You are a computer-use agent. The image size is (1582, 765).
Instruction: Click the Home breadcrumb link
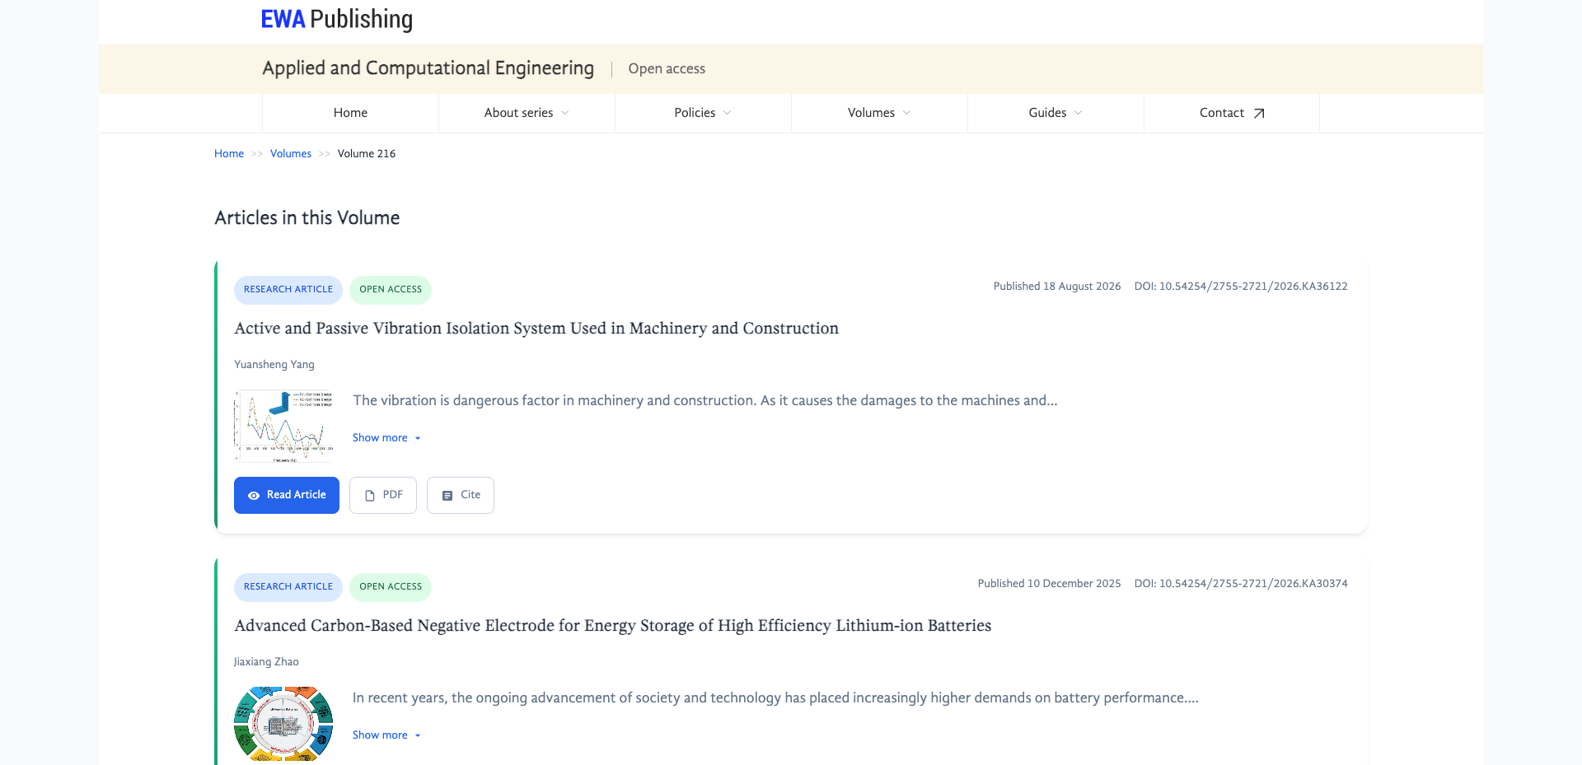(x=229, y=154)
